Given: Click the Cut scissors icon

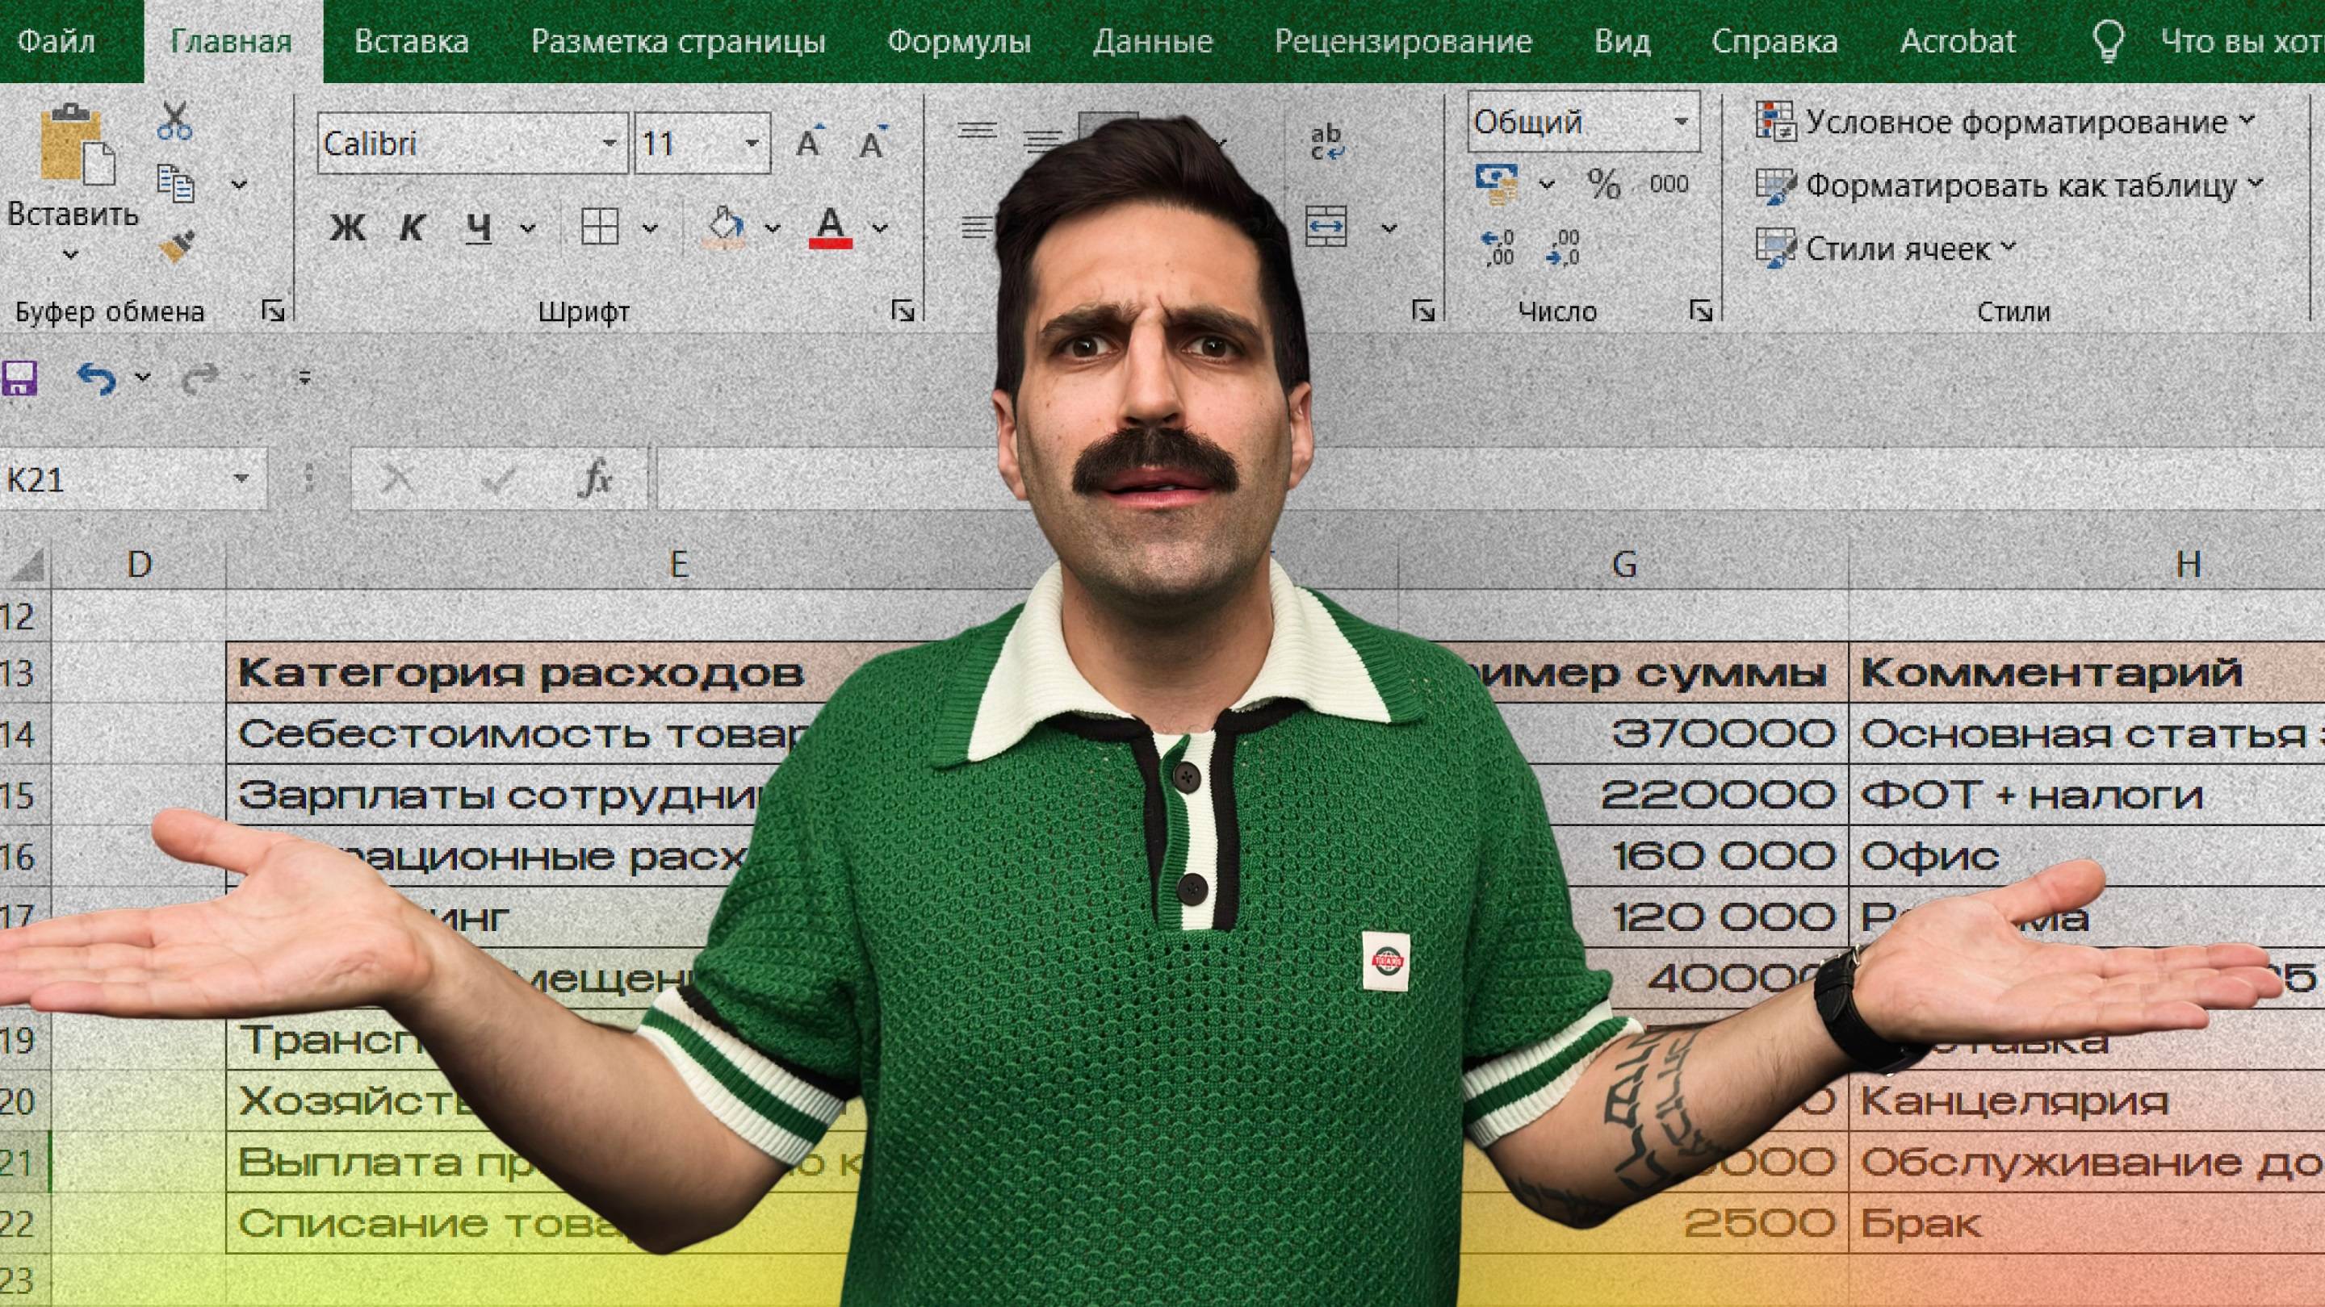Looking at the screenshot, I should coord(174,121).
